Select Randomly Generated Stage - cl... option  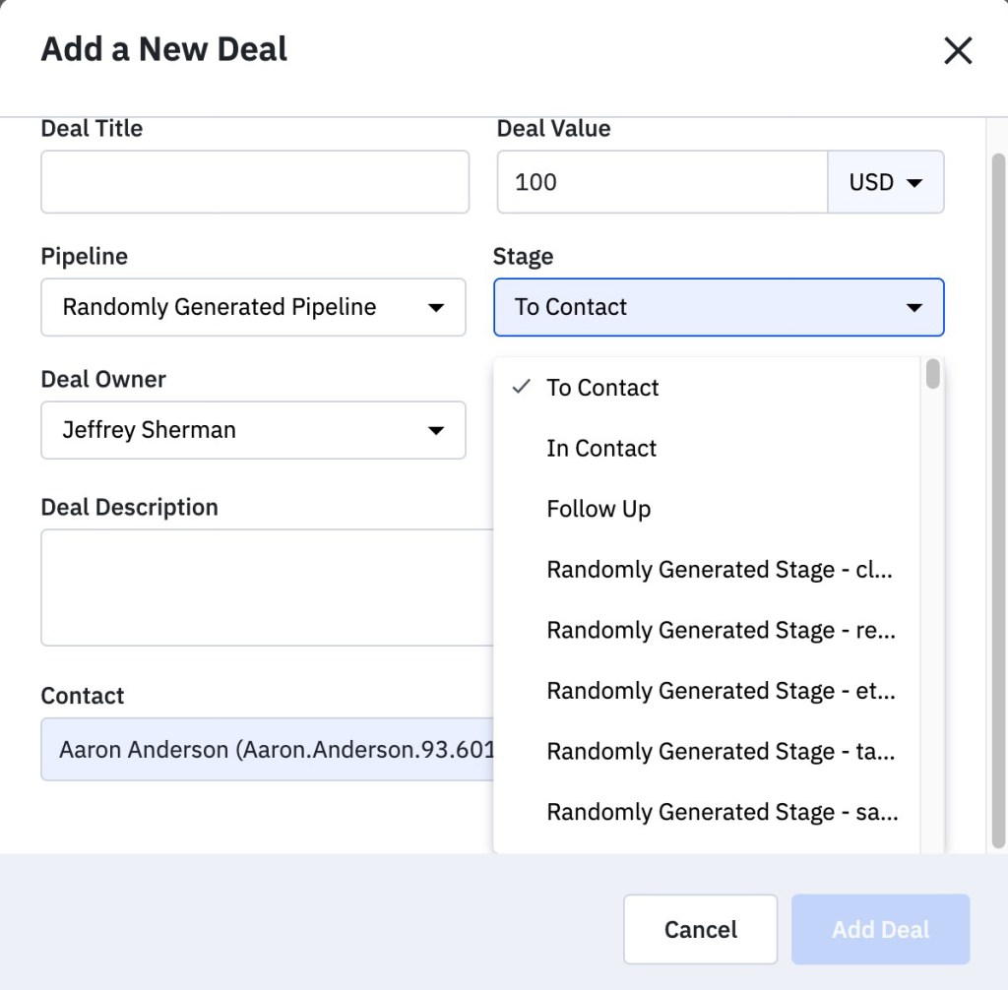[x=720, y=570]
